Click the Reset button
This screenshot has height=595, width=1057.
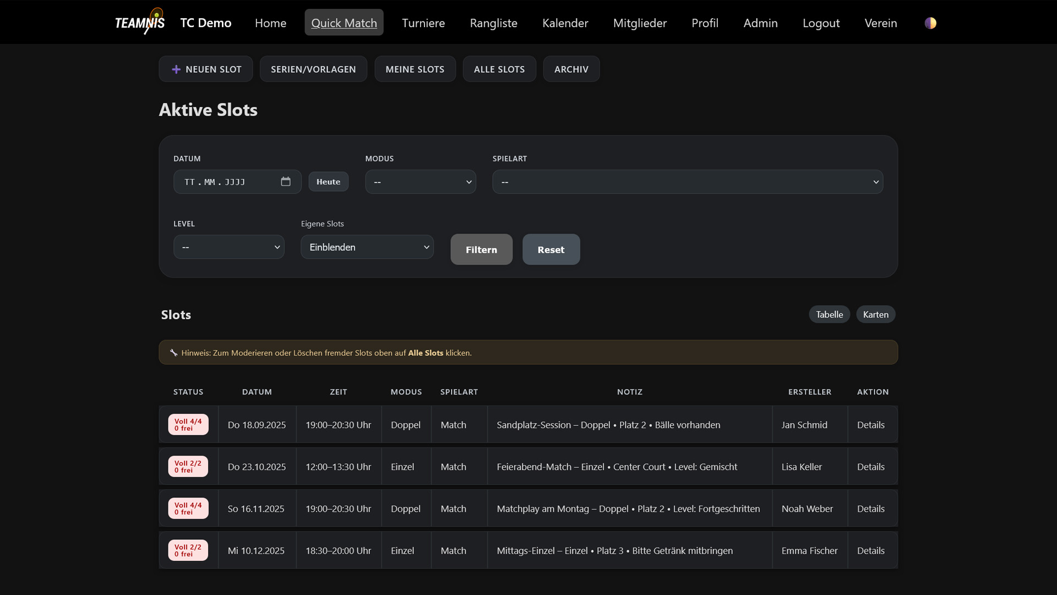pyautogui.click(x=551, y=250)
